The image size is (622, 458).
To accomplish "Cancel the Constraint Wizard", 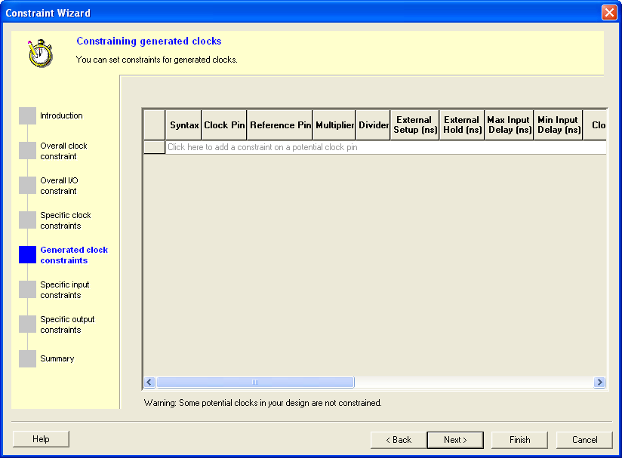I will tap(584, 440).
